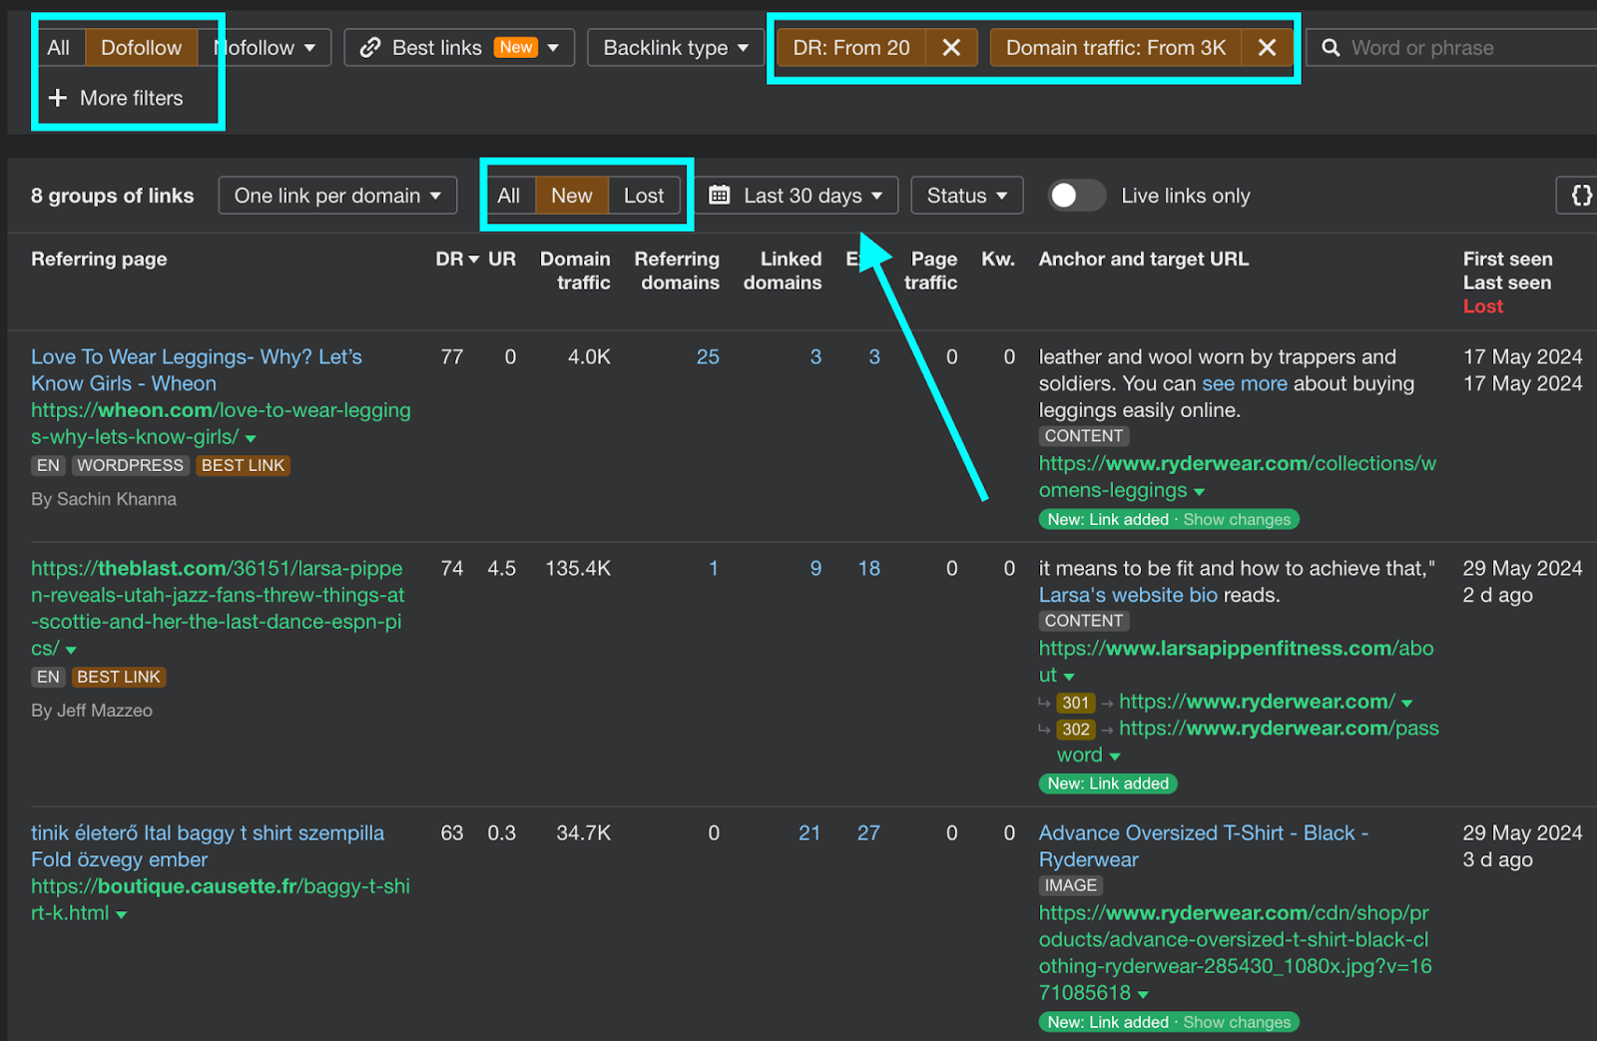
Task: Click Advance Oversized T-Shirt anchor link
Action: [1203, 846]
